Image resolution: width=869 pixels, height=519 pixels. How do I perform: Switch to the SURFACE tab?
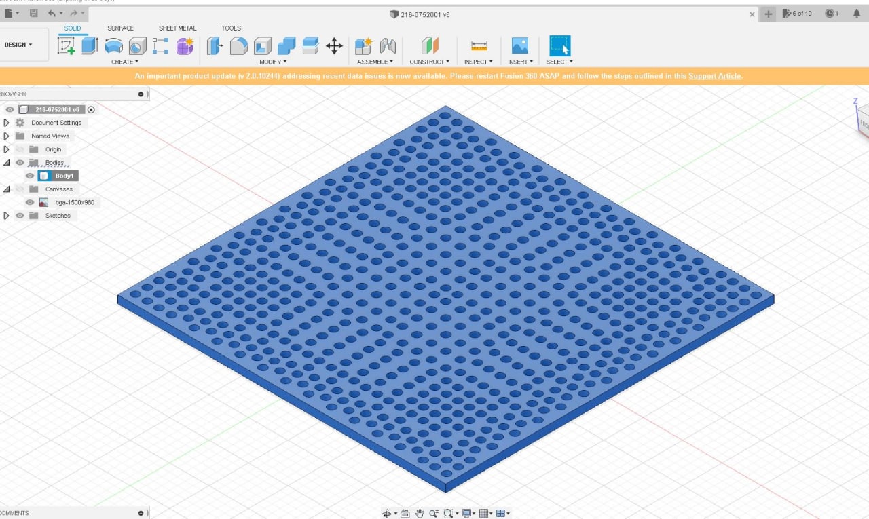point(120,28)
